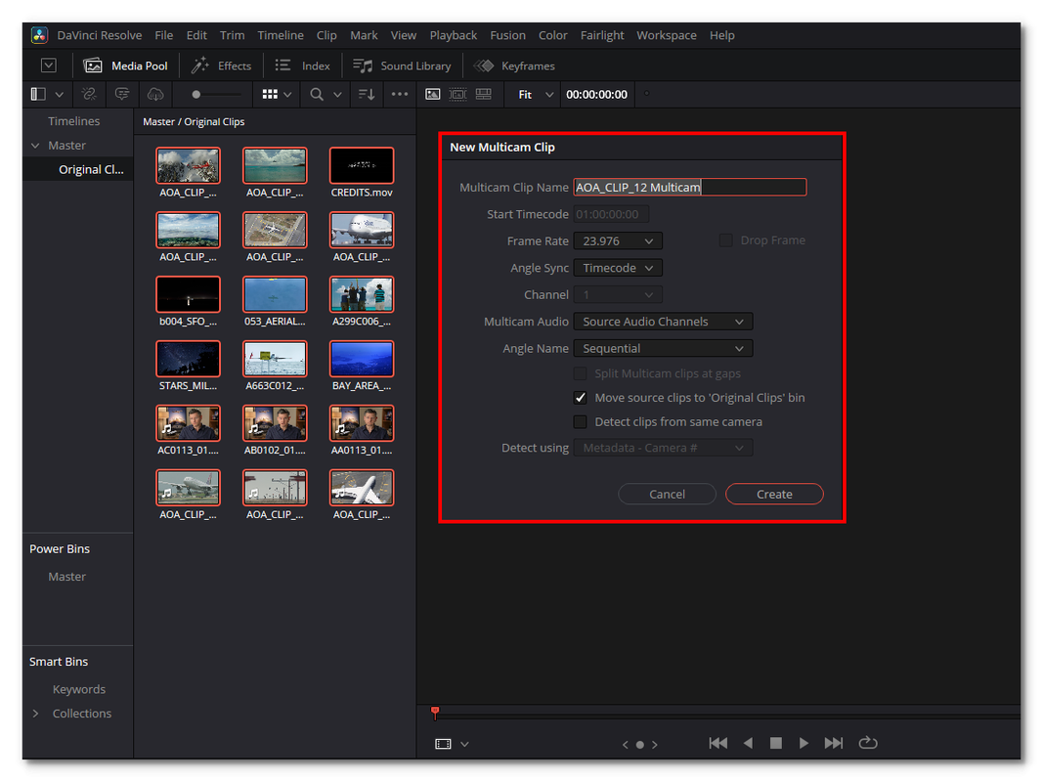Toggle Split Multicam clips at gaps checkbox
Screen dimensions: 1043x782
coord(580,373)
